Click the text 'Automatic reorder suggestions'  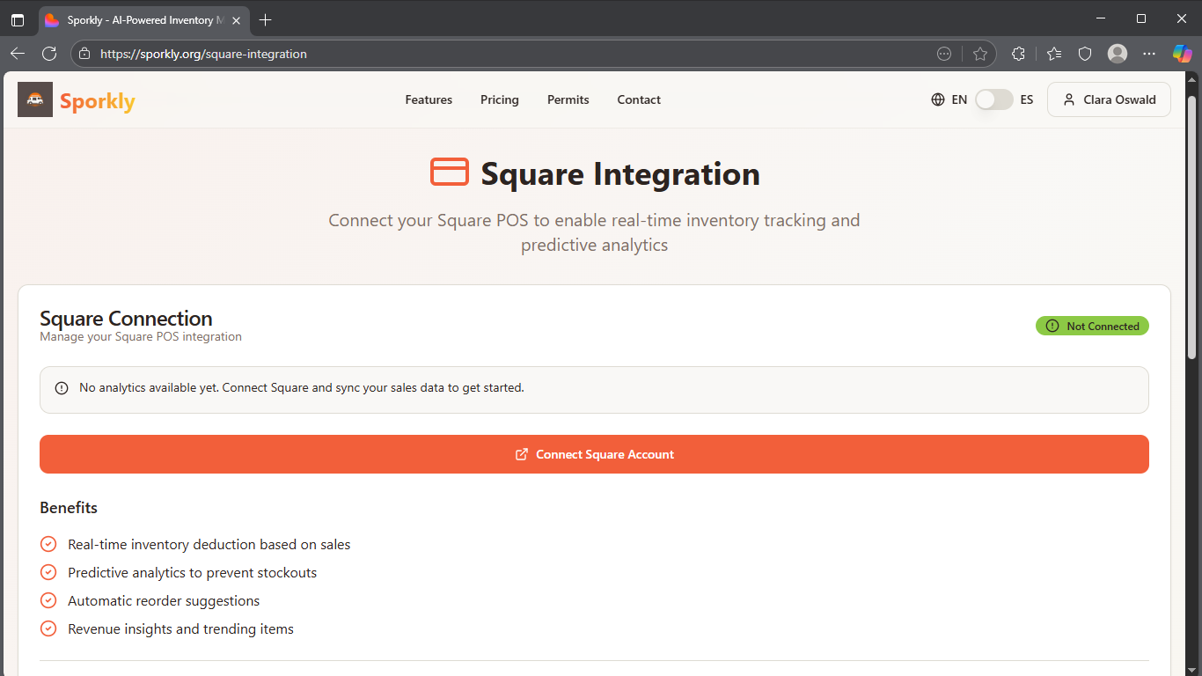click(x=164, y=600)
